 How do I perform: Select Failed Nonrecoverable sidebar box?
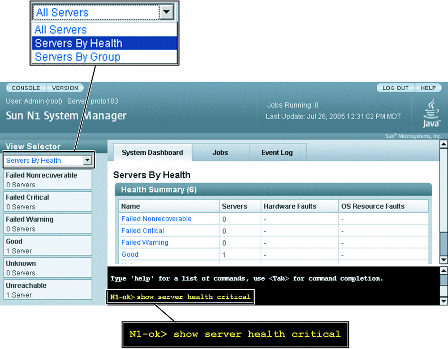(x=48, y=180)
